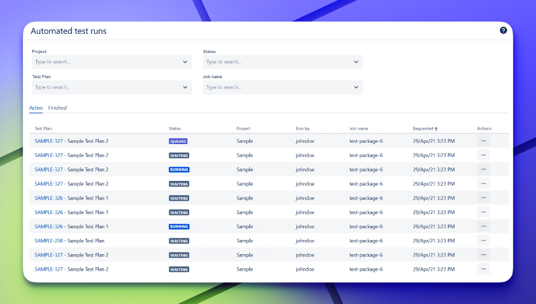This screenshot has width=536, height=304.
Task: Open SAMPLE-327 link in the QUEUED row
Action: (49, 141)
